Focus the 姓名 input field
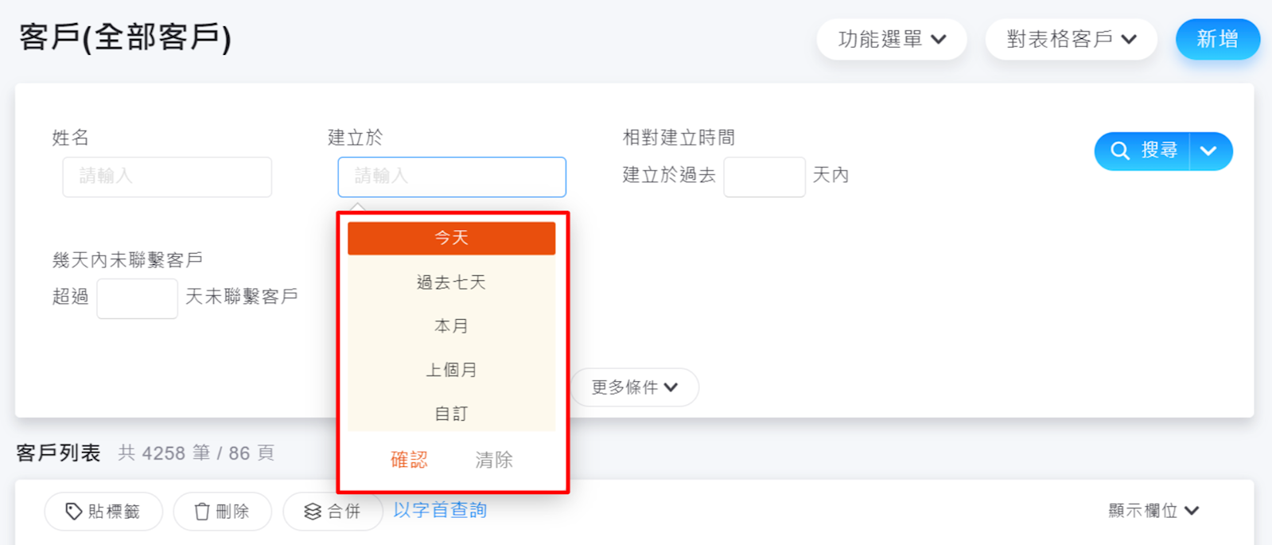The height and width of the screenshot is (545, 1272). coord(167,177)
